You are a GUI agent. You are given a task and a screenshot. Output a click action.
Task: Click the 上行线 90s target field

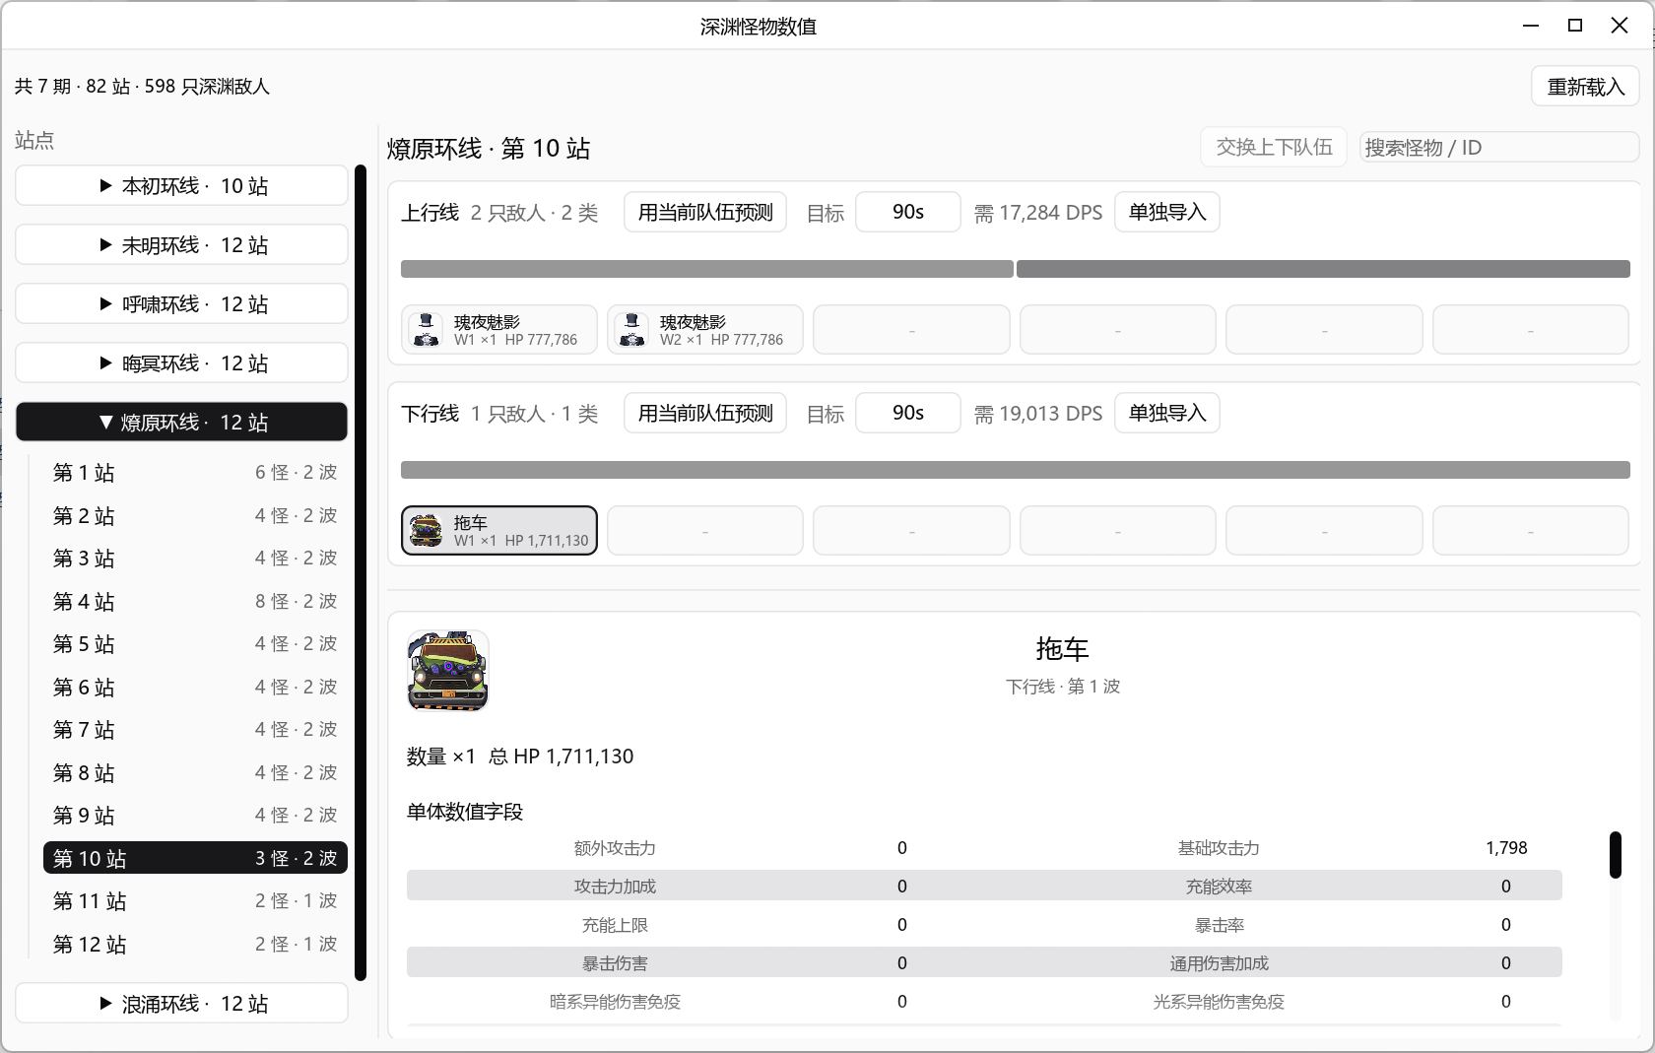(x=908, y=213)
